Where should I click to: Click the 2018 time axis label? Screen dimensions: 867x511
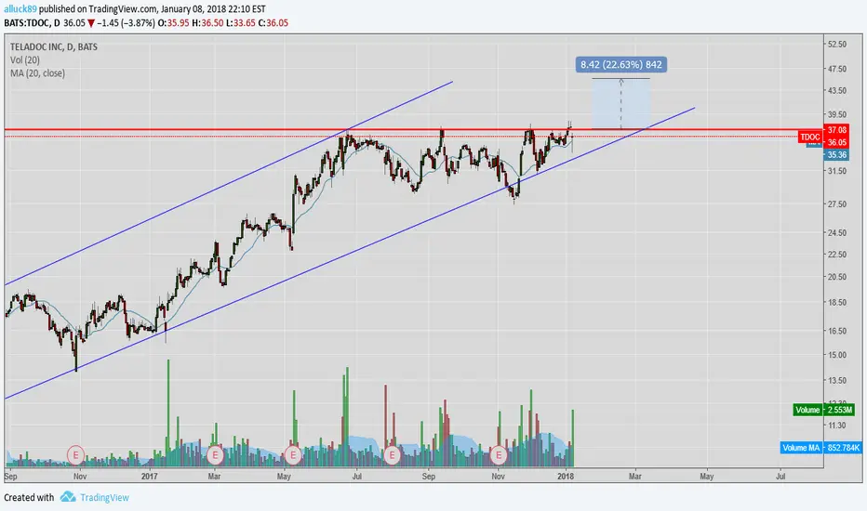(x=566, y=477)
